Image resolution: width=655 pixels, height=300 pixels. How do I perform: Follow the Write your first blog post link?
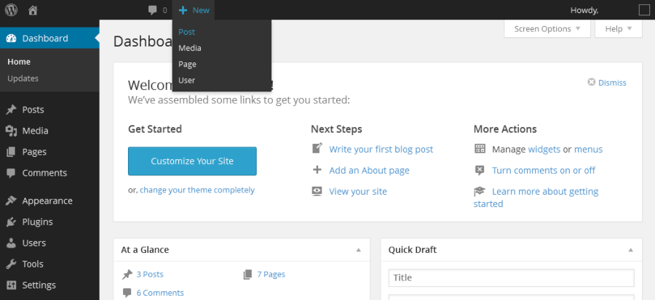click(x=381, y=150)
